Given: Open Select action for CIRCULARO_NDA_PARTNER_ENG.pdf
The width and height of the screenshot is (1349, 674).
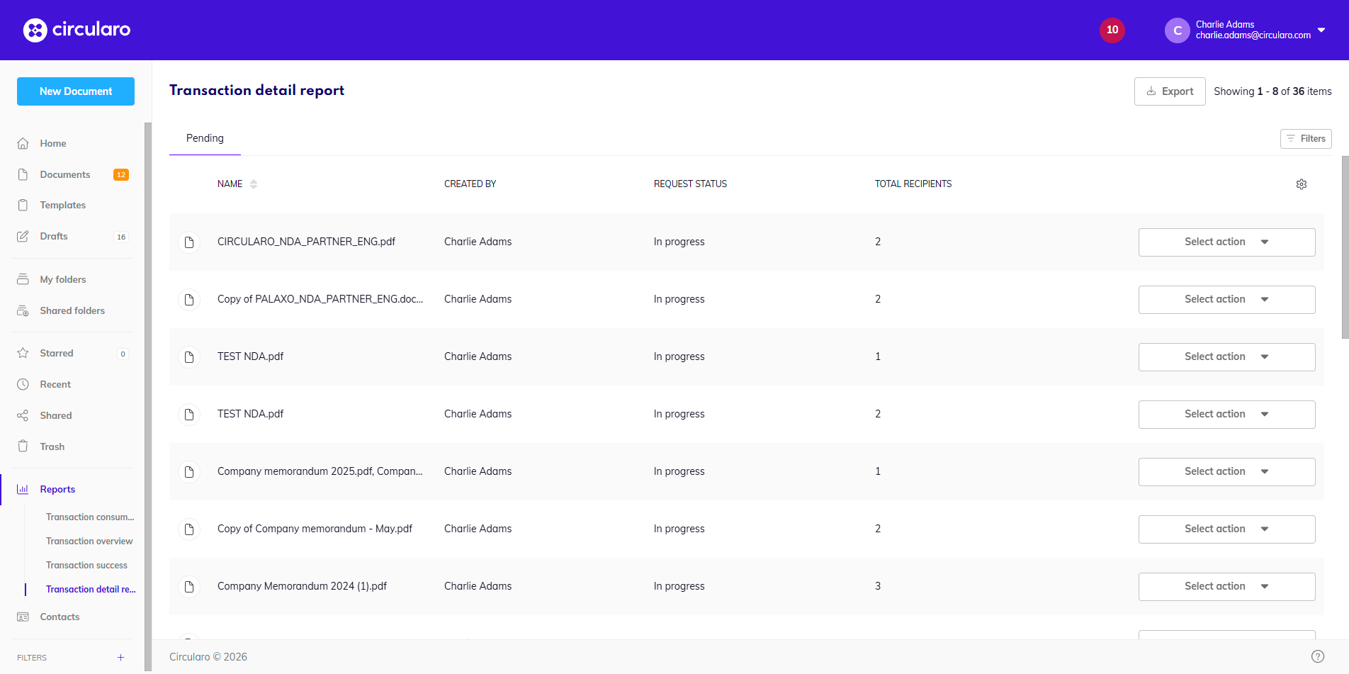Looking at the screenshot, I should [1226, 242].
